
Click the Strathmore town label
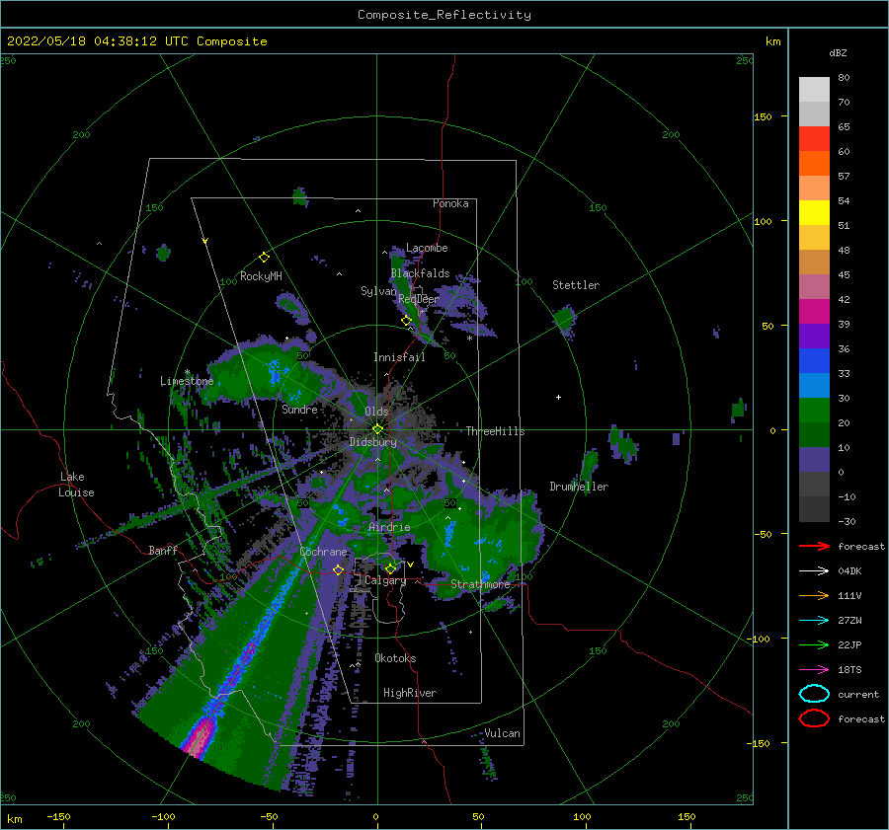(480, 584)
